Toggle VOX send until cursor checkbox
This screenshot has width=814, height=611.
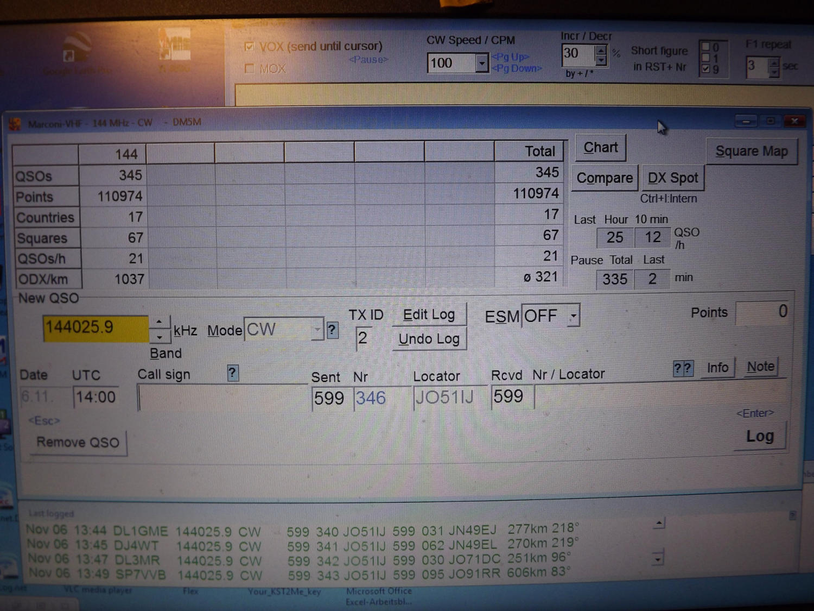click(249, 47)
